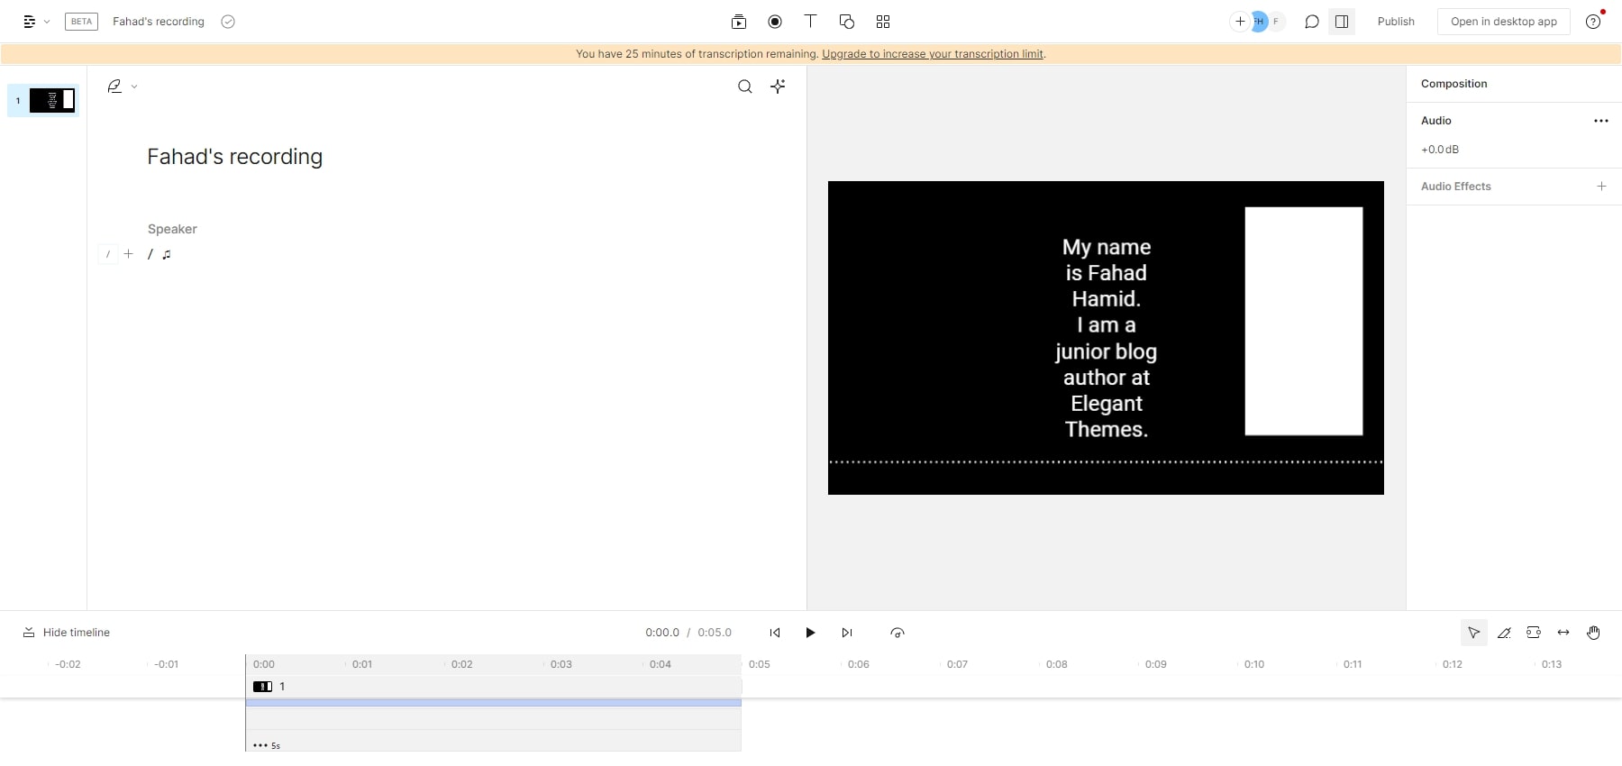Screen dimensions: 1622x766
Task: Click the music note icon in script
Action: 167,254
